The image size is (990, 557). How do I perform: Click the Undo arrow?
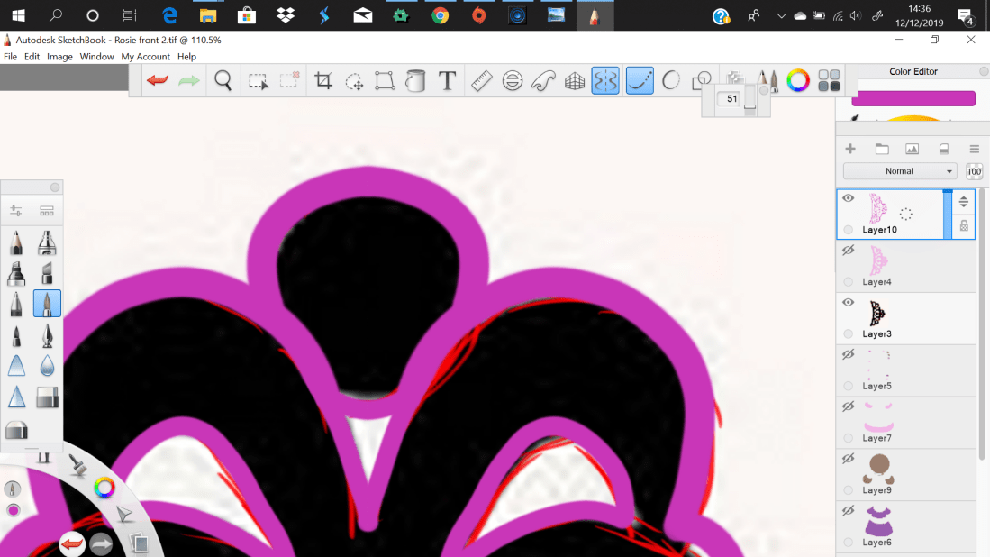point(157,80)
